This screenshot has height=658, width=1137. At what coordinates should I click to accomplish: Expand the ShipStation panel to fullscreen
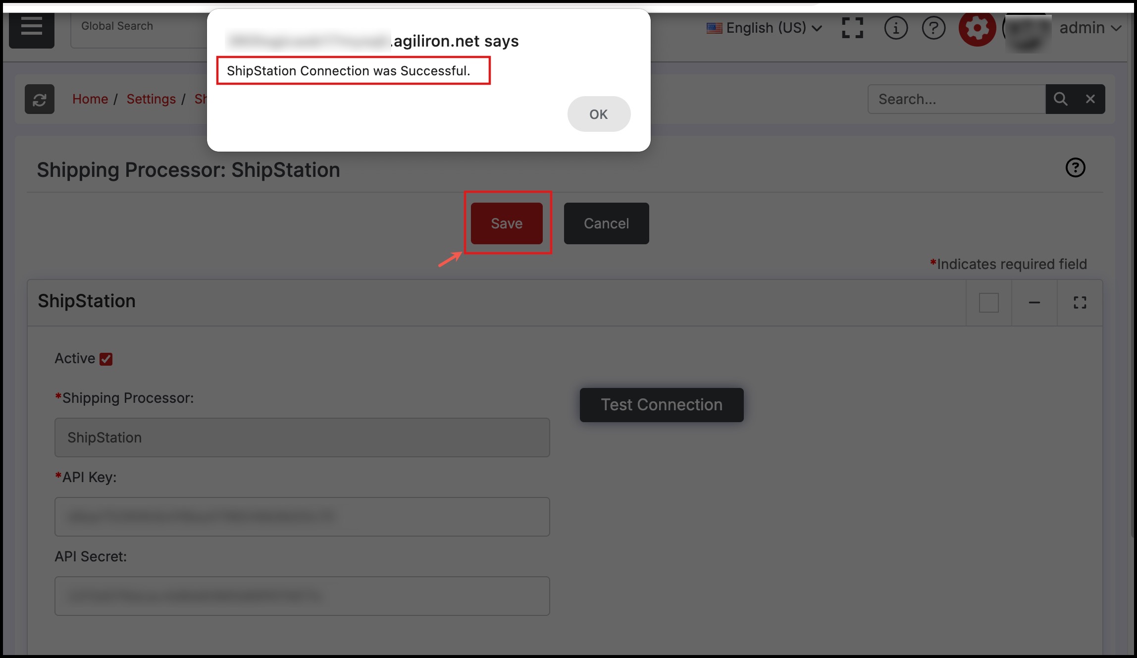(x=1080, y=302)
